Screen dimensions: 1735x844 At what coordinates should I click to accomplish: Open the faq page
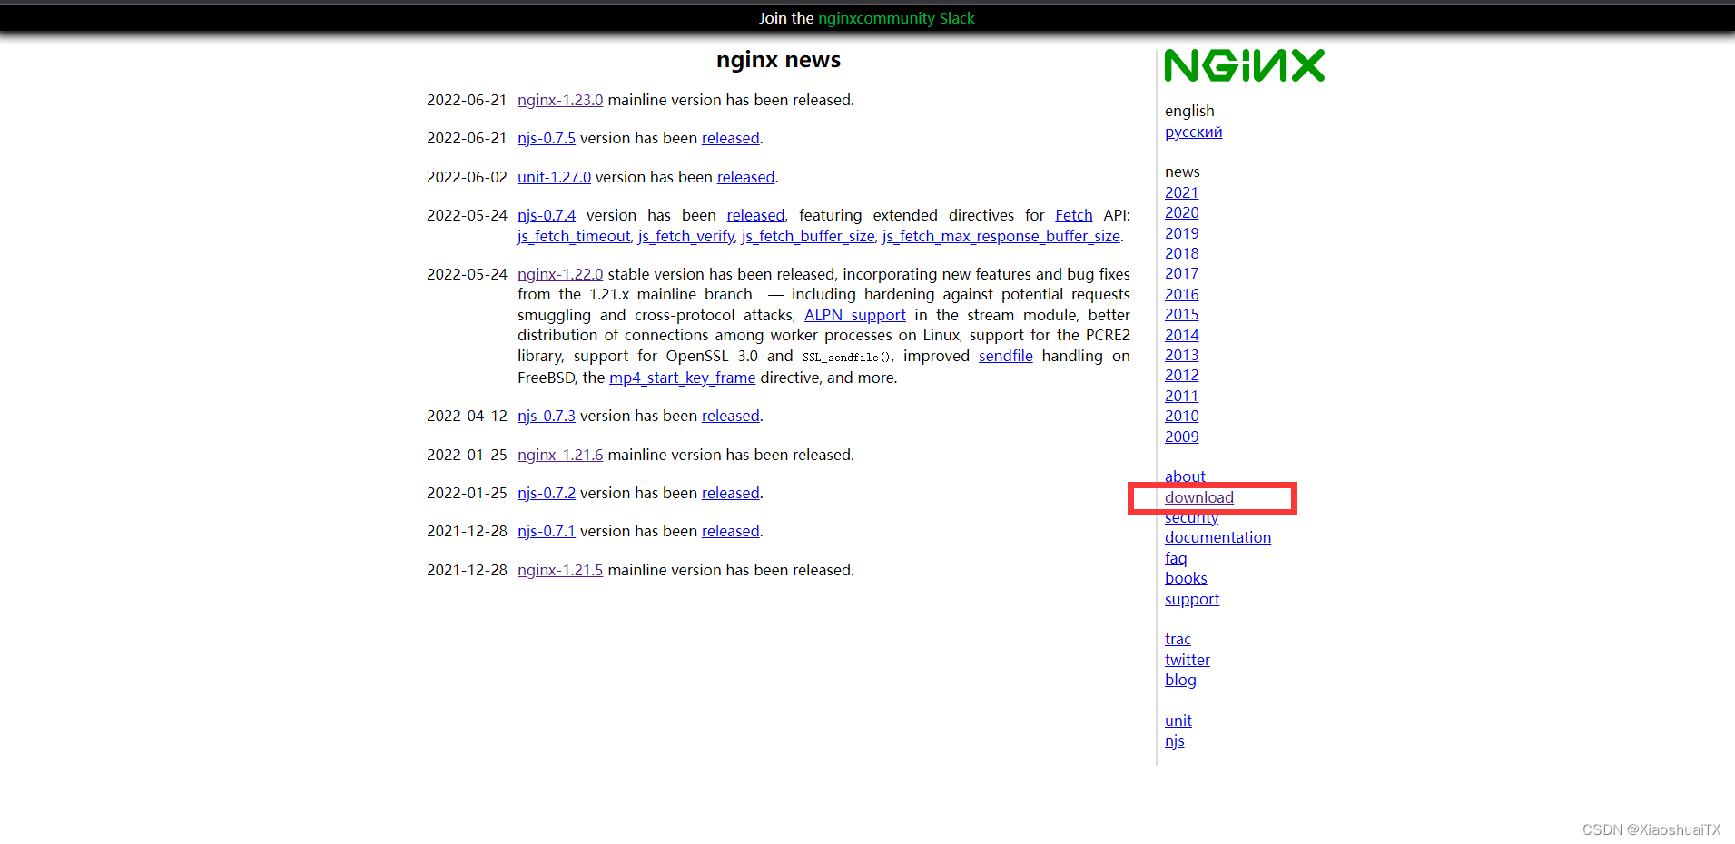[x=1176, y=558]
